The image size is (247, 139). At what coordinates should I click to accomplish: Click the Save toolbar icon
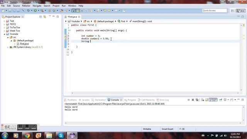point(10,10)
